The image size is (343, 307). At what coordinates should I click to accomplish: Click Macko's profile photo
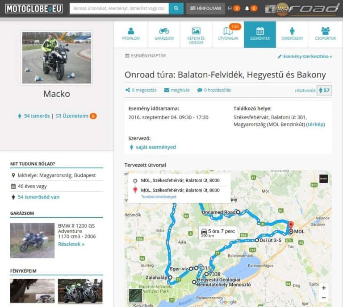(56, 57)
